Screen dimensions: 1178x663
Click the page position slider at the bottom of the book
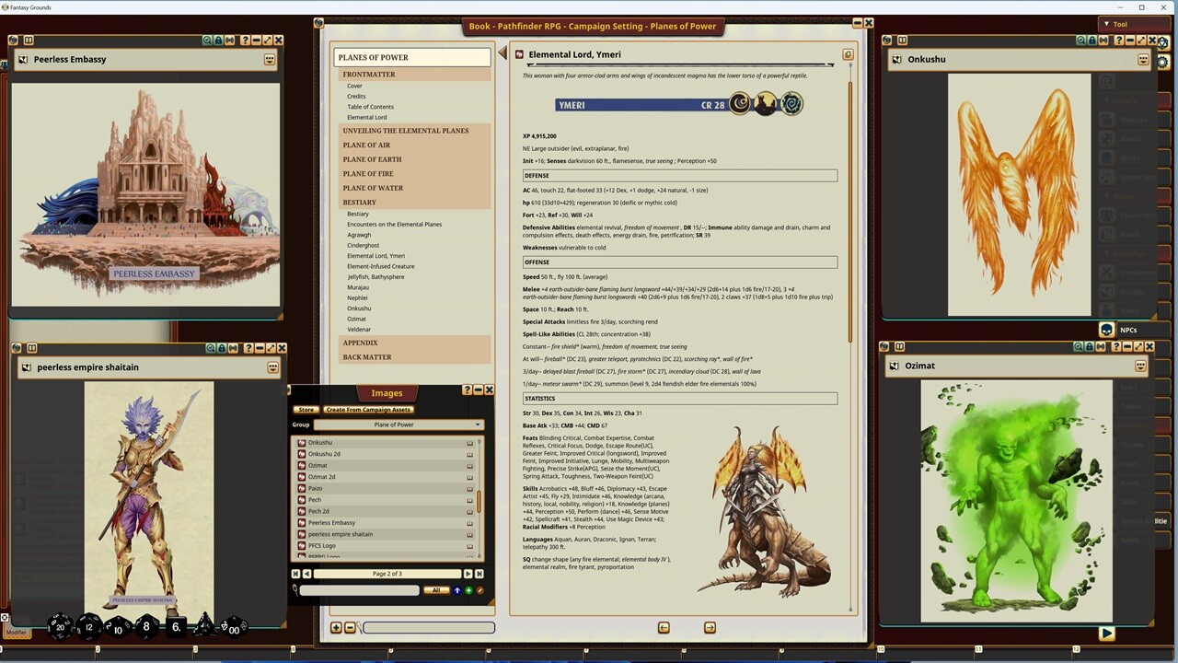coord(428,627)
